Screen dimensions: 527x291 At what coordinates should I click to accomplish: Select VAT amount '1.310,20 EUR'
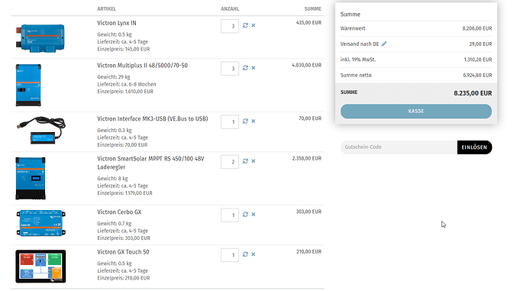[478, 60]
